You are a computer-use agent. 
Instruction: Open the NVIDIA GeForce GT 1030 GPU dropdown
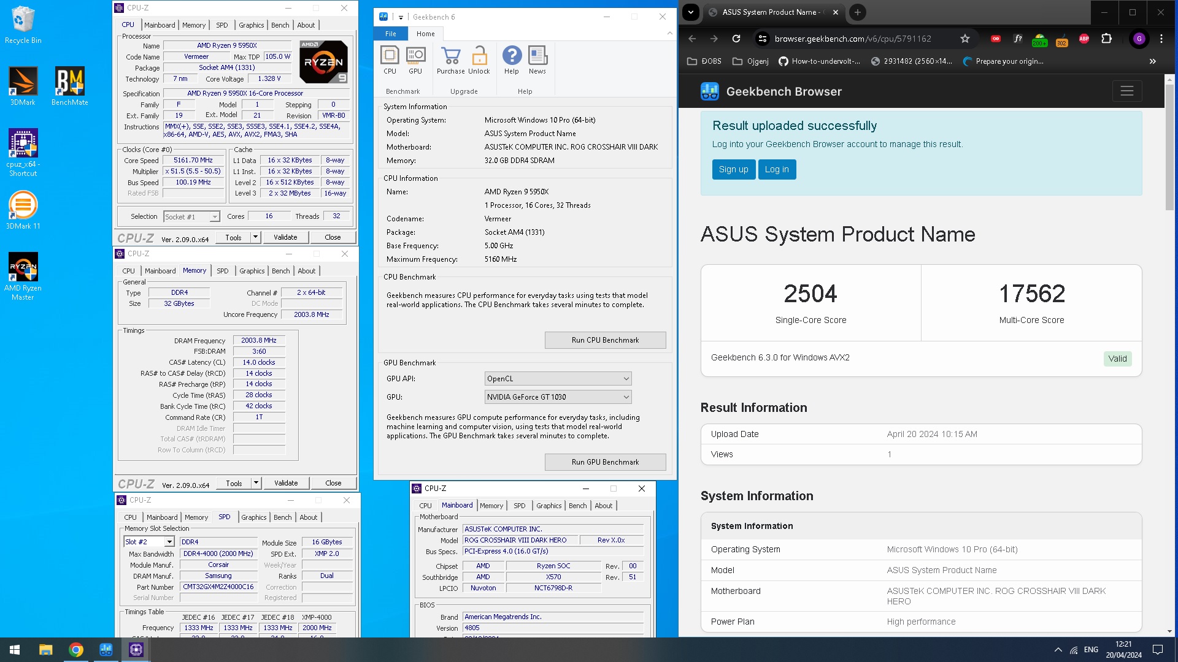tap(558, 397)
